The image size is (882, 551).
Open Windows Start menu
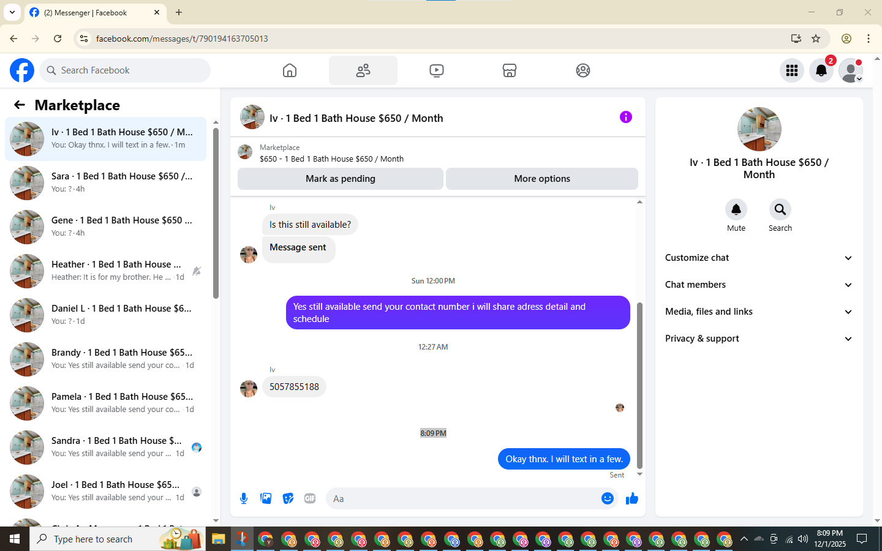[15, 539]
